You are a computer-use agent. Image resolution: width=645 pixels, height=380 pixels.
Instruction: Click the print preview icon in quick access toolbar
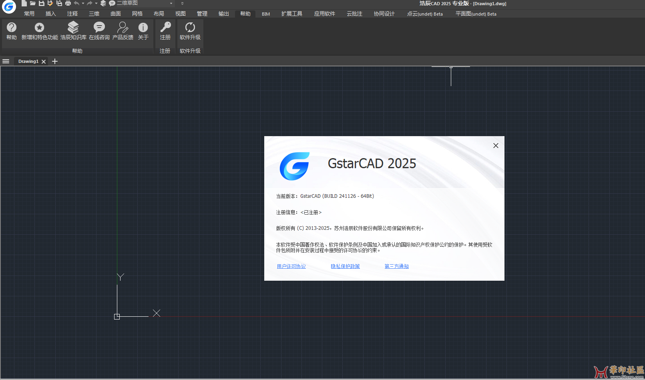click(x=59, y=3)
